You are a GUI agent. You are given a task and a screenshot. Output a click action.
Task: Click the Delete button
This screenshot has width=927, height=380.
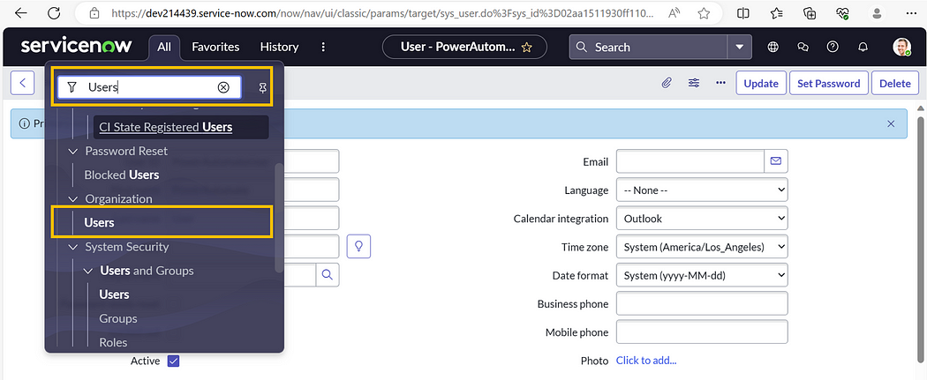[895, 83]
